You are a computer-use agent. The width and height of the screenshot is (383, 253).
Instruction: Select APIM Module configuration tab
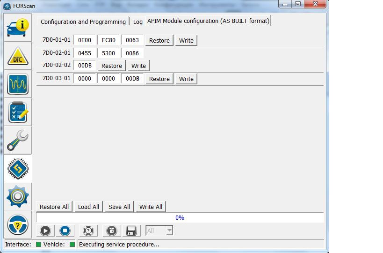[208, 21]
